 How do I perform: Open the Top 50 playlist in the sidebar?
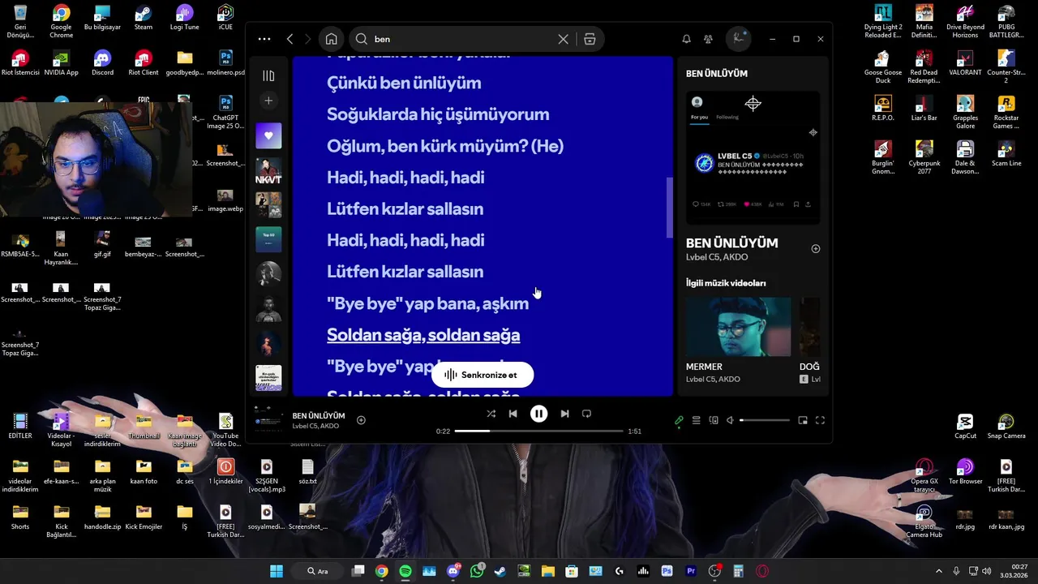click(x=268, y=239)
